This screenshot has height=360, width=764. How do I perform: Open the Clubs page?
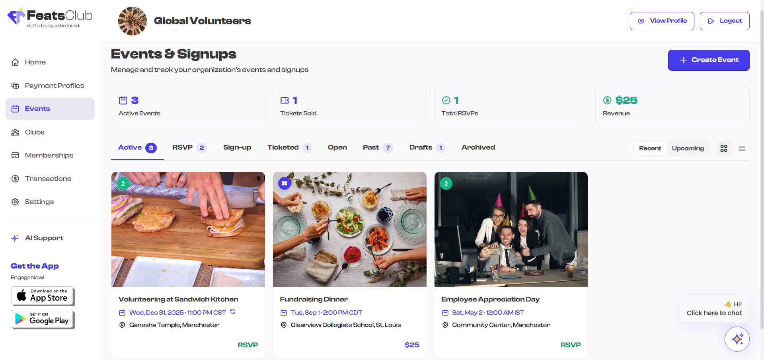coord(50,132)
